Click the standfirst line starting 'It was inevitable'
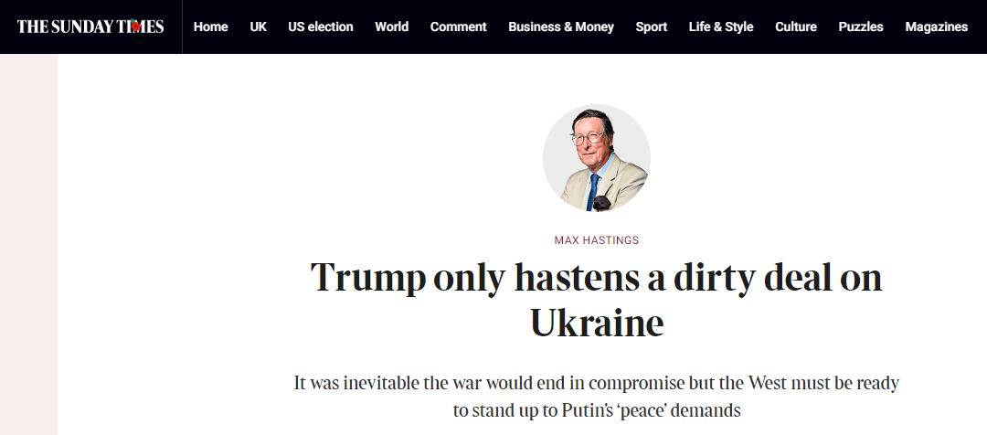 pos(596,382)
